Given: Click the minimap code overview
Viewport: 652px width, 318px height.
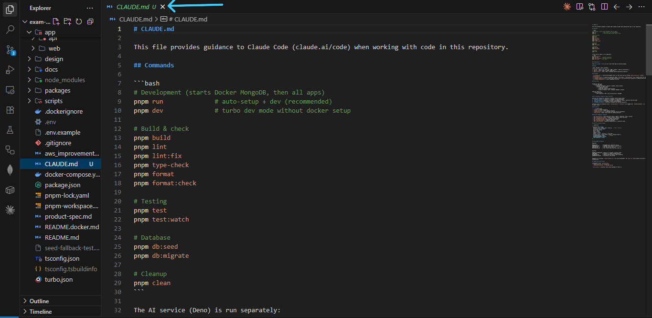Looking at the screenshot, I should tap(619, 95).
